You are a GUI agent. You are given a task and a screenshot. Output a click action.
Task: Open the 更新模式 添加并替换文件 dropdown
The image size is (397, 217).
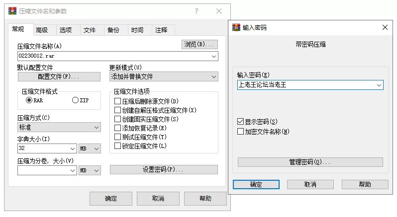[x=164, y=76]
